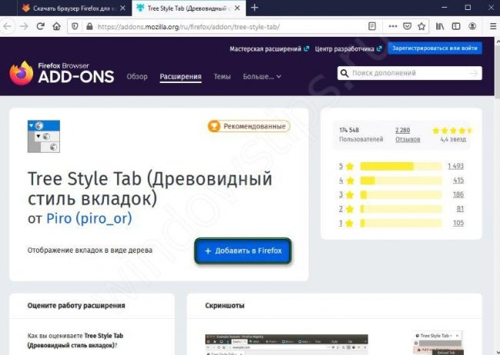Click Зарегистрироваться или войти button
The image size is (500, 355).
click(x=435, y=48)
